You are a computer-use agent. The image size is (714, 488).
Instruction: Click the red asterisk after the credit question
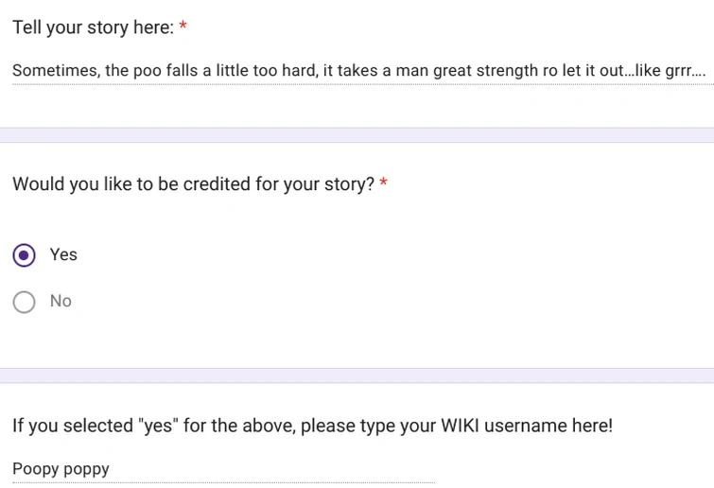coord(384,184)
